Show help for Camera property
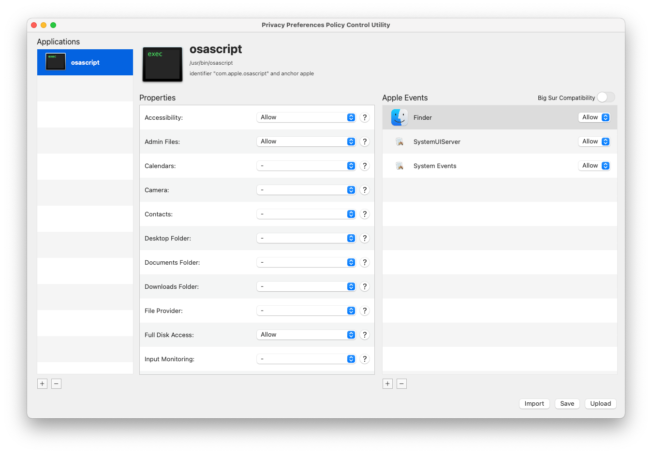This screenshot has width=652, height=454. tap(365, 190)
